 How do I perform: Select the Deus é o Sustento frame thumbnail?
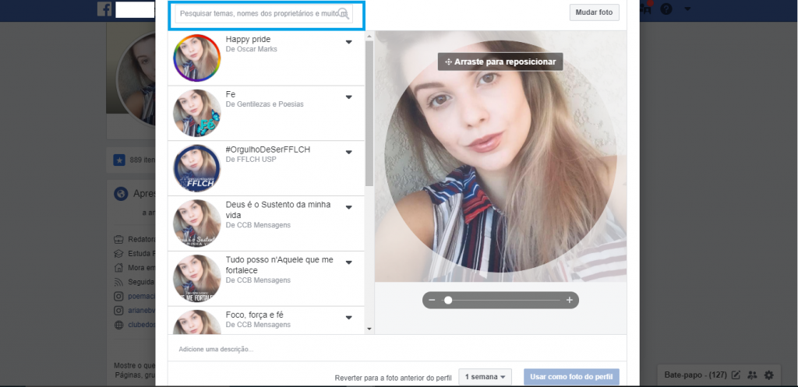coord(197,223)
